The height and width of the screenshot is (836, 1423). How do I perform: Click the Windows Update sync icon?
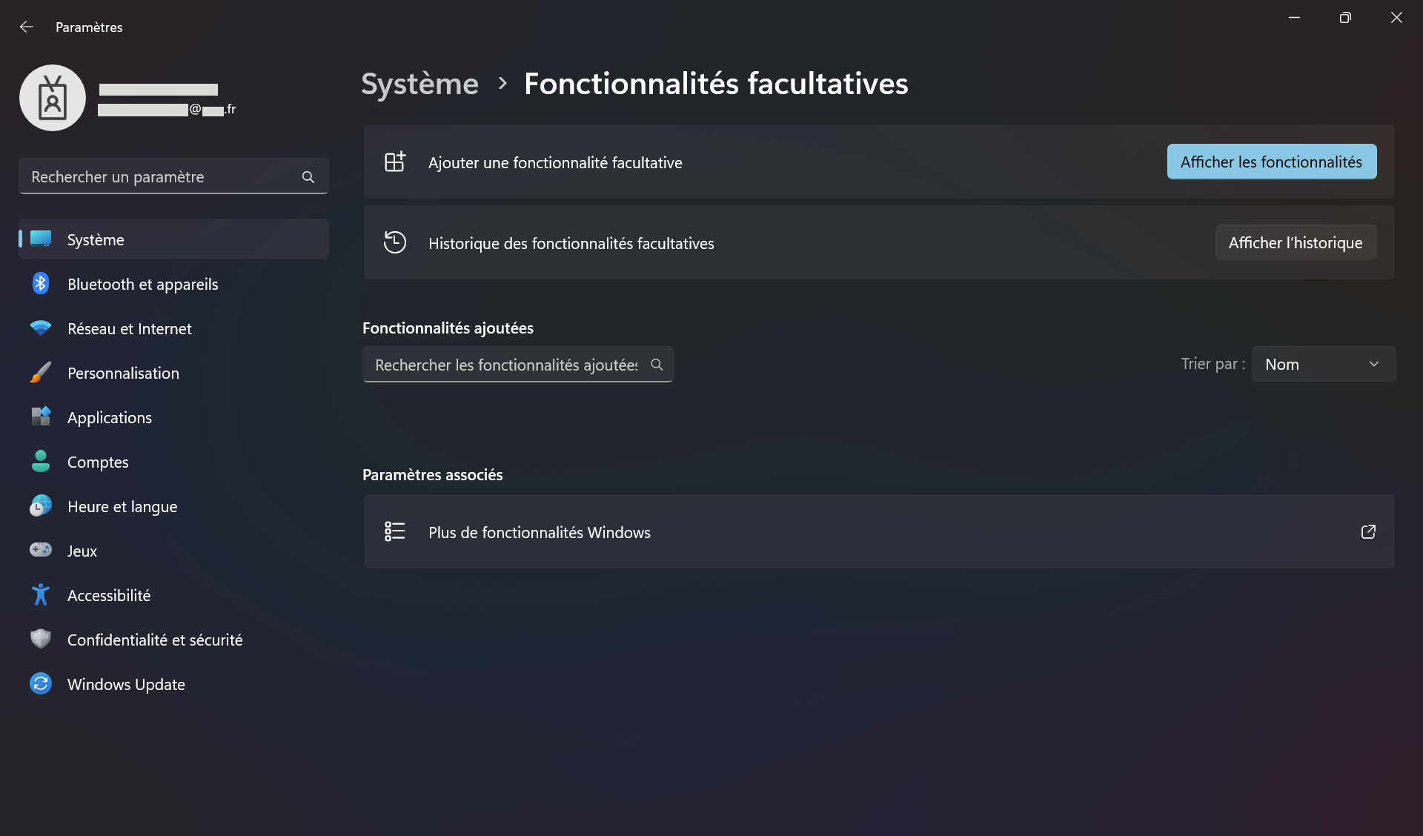[x=41, y=684]
